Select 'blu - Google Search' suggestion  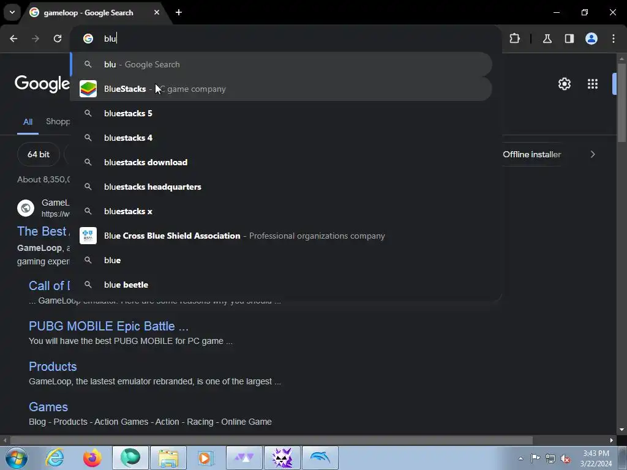pos(281,64)
